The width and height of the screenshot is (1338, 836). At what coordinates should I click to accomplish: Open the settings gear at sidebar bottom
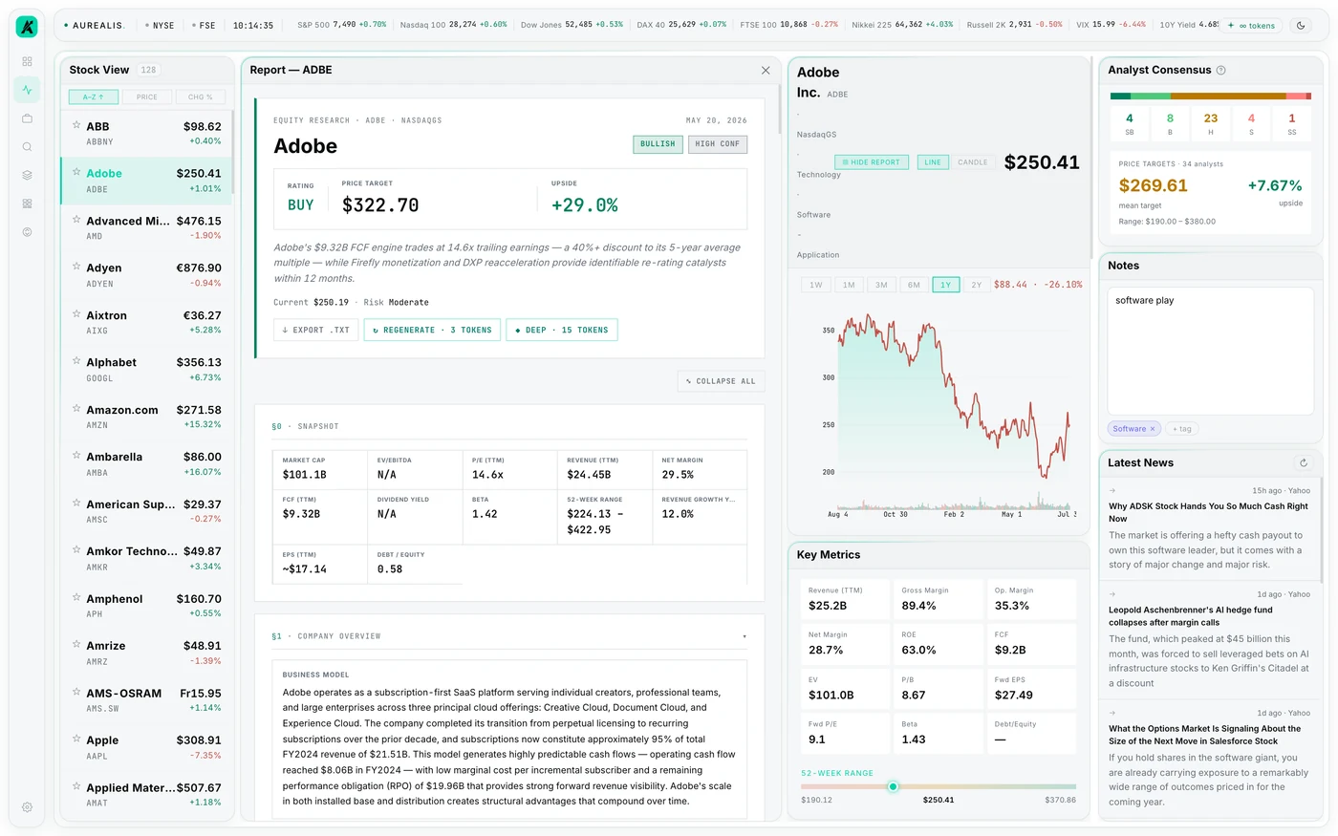[27, 807]
